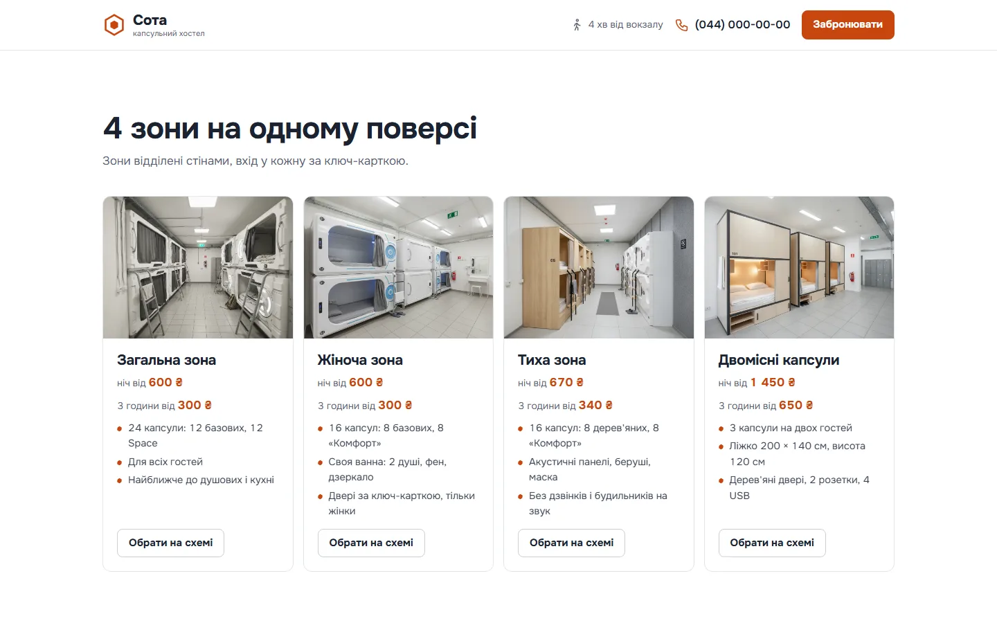
Task: Click the "4 зони на одному поверсі" title
Action: 290,128
